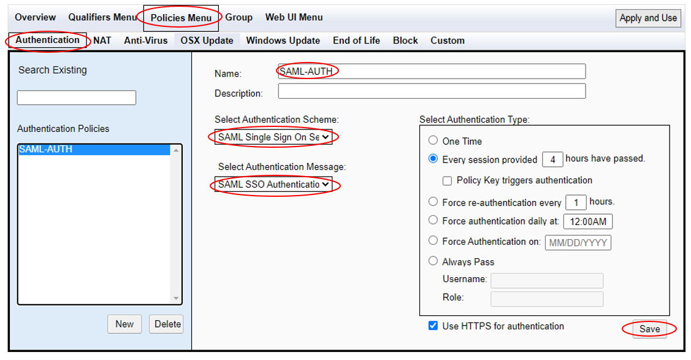Click the Search Existing input field
The height and width of the screenshot is (360, 691).
77,98
